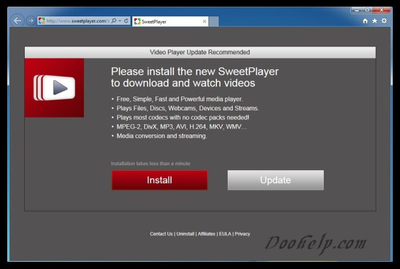This screenshot has height=269, width=400.
Task: Click 'Plays Files, Discs, Webcams' bullet
Action: tap(188, 108)
